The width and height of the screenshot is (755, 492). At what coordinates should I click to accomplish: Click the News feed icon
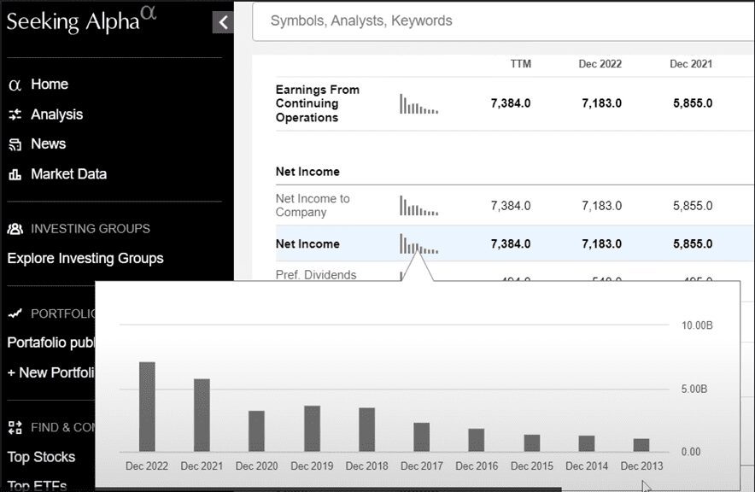click(15, 144)
